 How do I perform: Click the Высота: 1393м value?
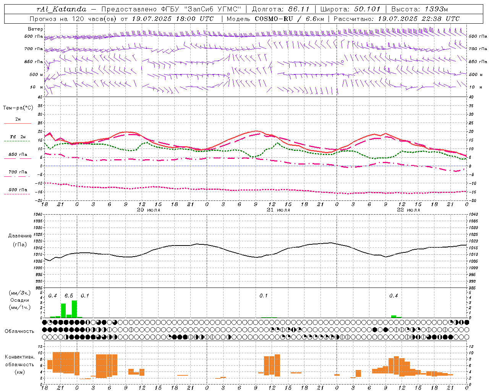[x=419, y=9]
